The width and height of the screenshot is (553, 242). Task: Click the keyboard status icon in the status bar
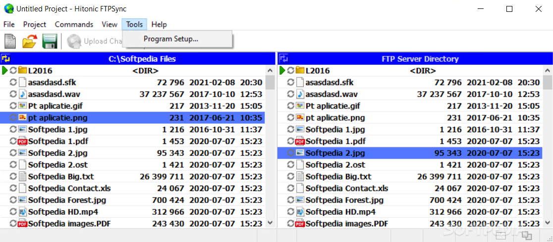[501, 235]
